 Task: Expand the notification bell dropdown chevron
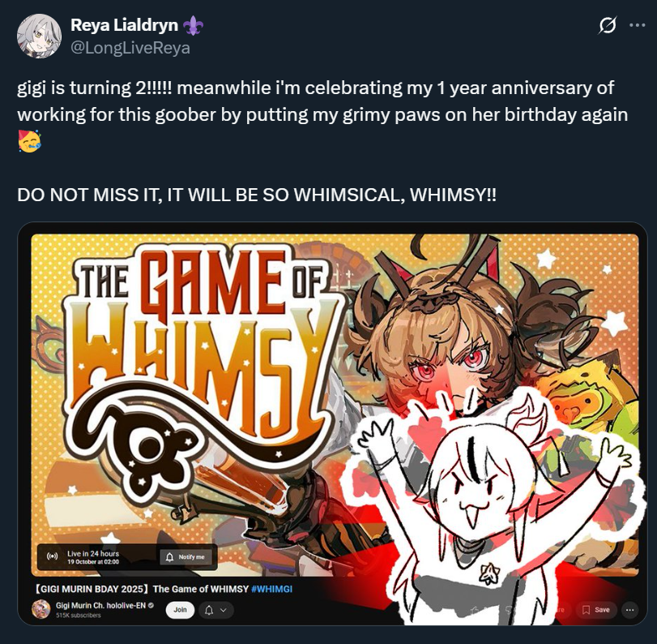pyautogui.click(x=224, y=610)
